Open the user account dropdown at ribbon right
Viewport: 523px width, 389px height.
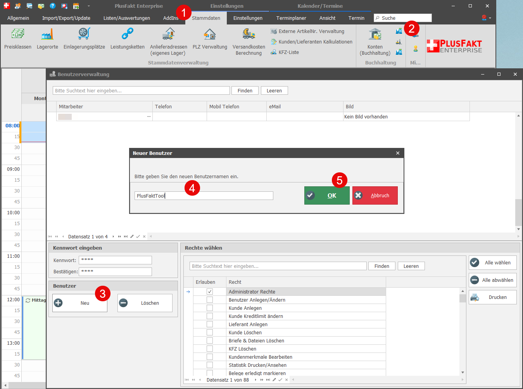(486, 18)
